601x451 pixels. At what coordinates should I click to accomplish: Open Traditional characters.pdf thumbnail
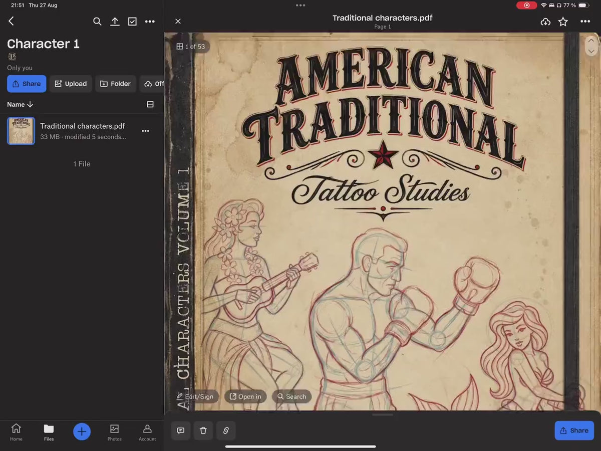coord(21,131)
